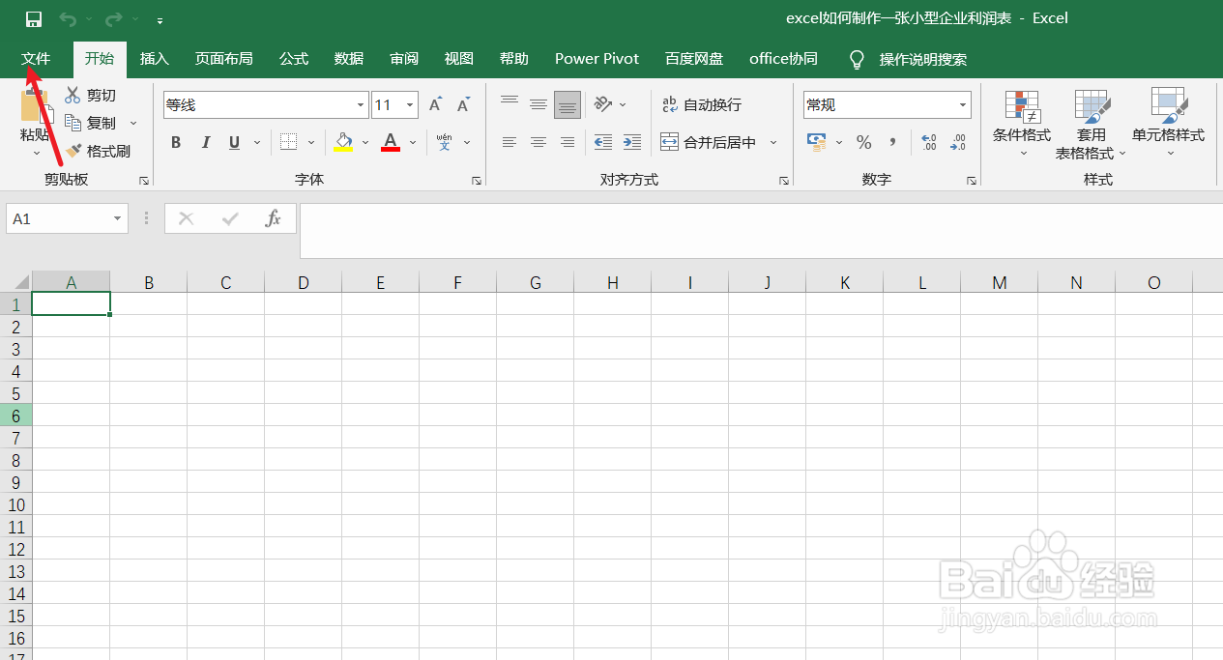Open the 剪贴板 dialog launcher
This screenshot has height=660, width=1223.
pos(144,181)
